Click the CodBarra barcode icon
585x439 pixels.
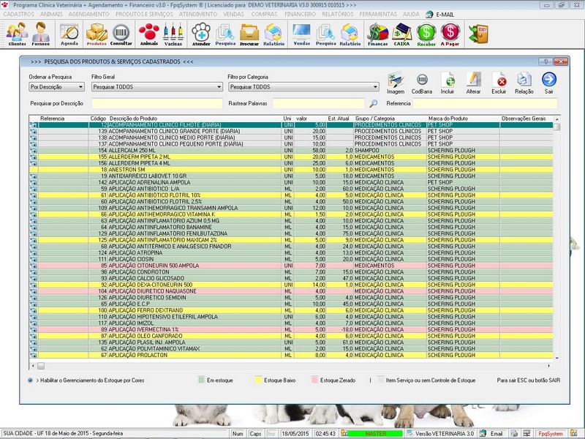421,82
